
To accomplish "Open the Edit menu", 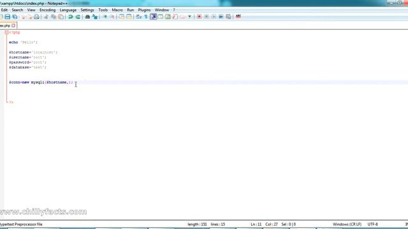I will click(4, 10).
